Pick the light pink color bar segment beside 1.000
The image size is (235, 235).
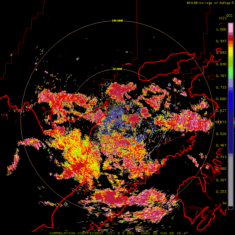pyautogui.click(x=231, y=28)
